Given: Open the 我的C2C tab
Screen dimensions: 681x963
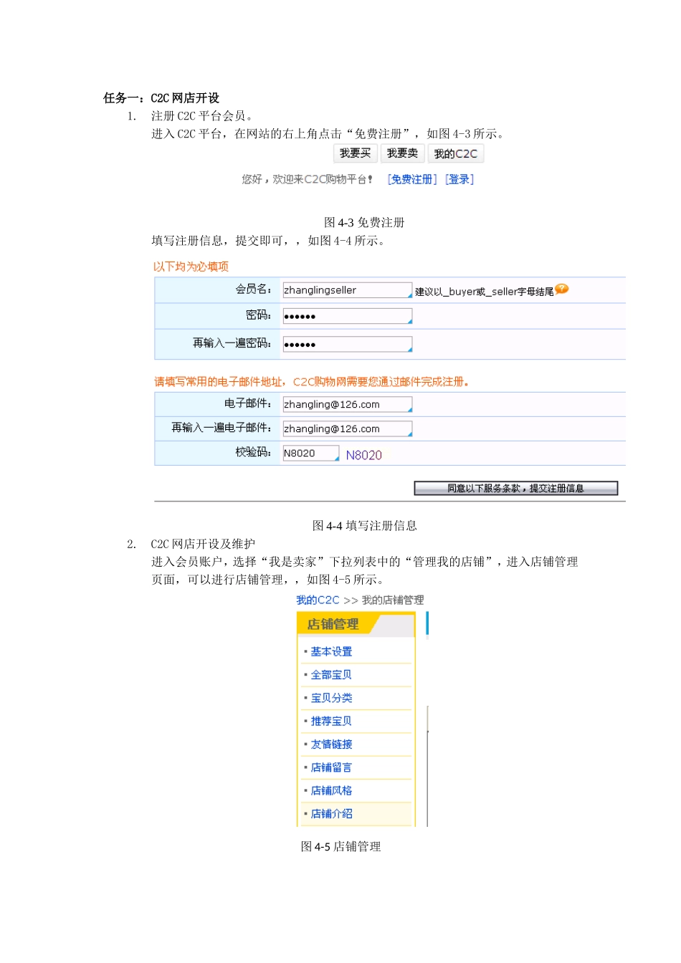Looking at the screenshot, I should pyautogui.click(x=456, y=153).
